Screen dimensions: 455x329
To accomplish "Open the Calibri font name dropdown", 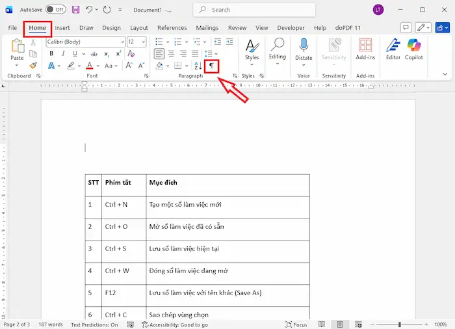I will coord(122,42).
